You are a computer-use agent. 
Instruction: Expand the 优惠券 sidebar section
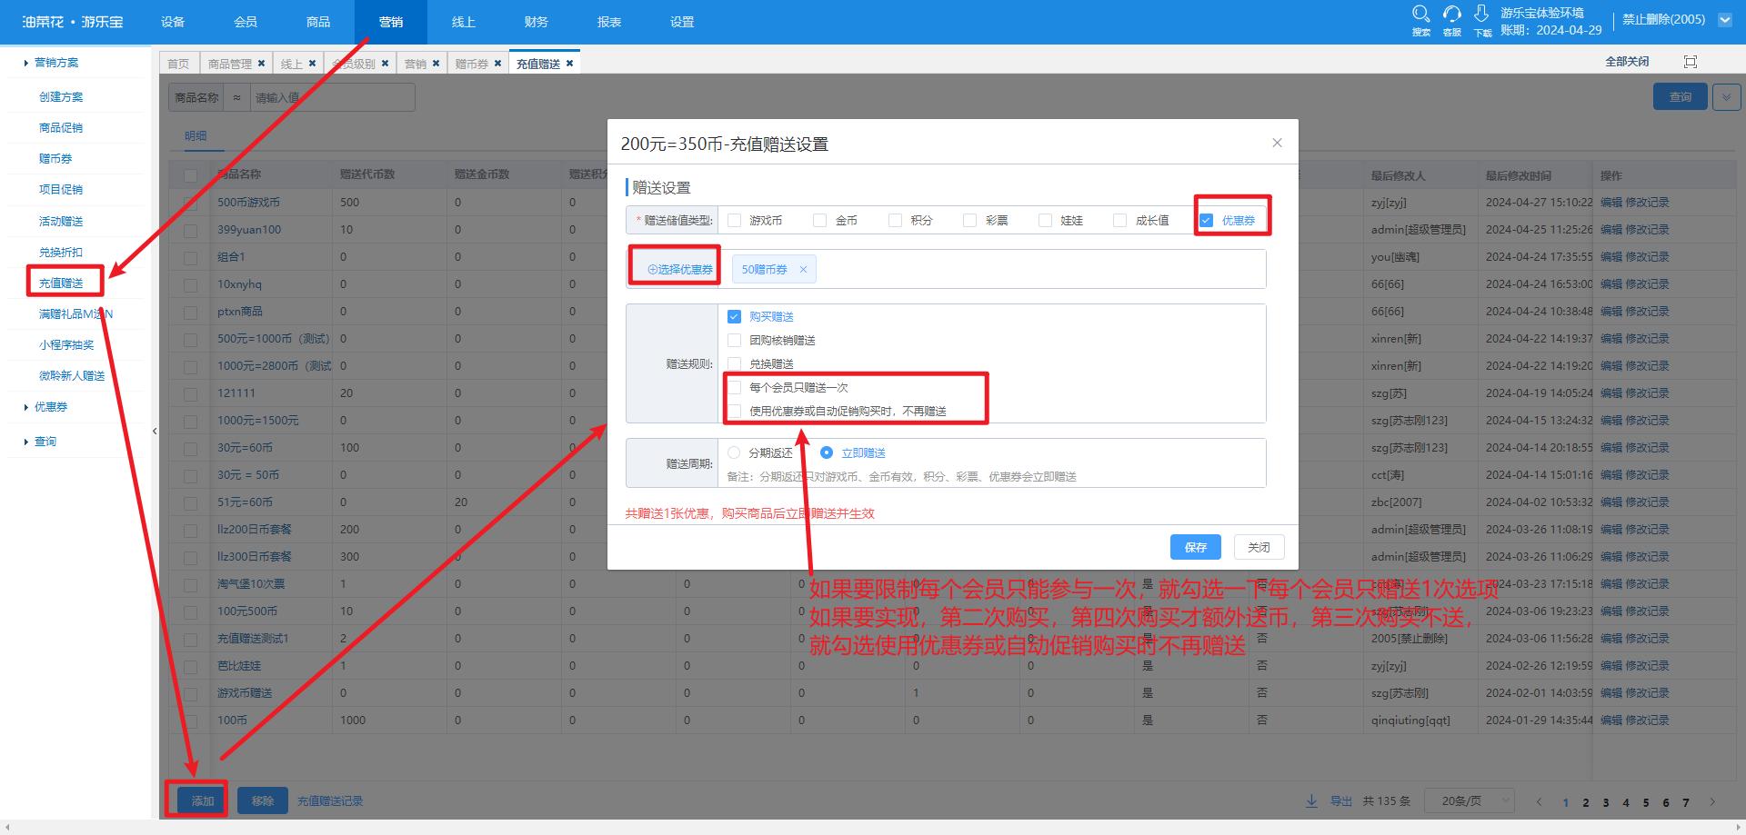[x=26, y=407]
